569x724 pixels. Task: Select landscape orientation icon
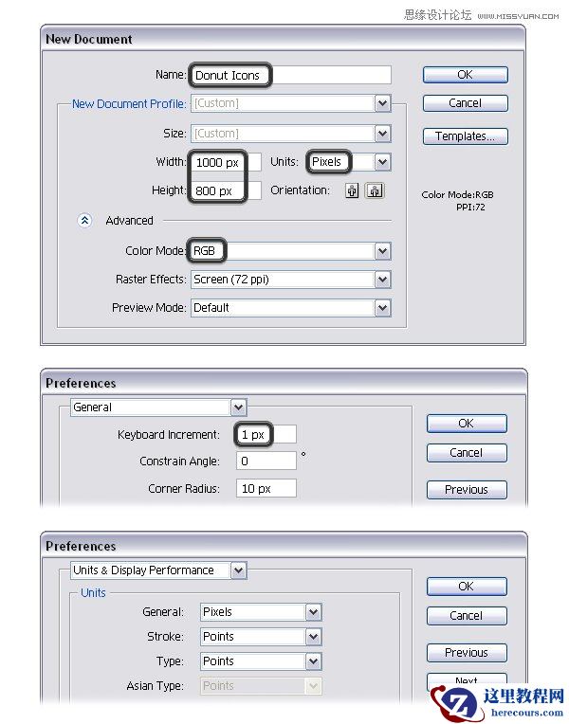tap(375, 190)
